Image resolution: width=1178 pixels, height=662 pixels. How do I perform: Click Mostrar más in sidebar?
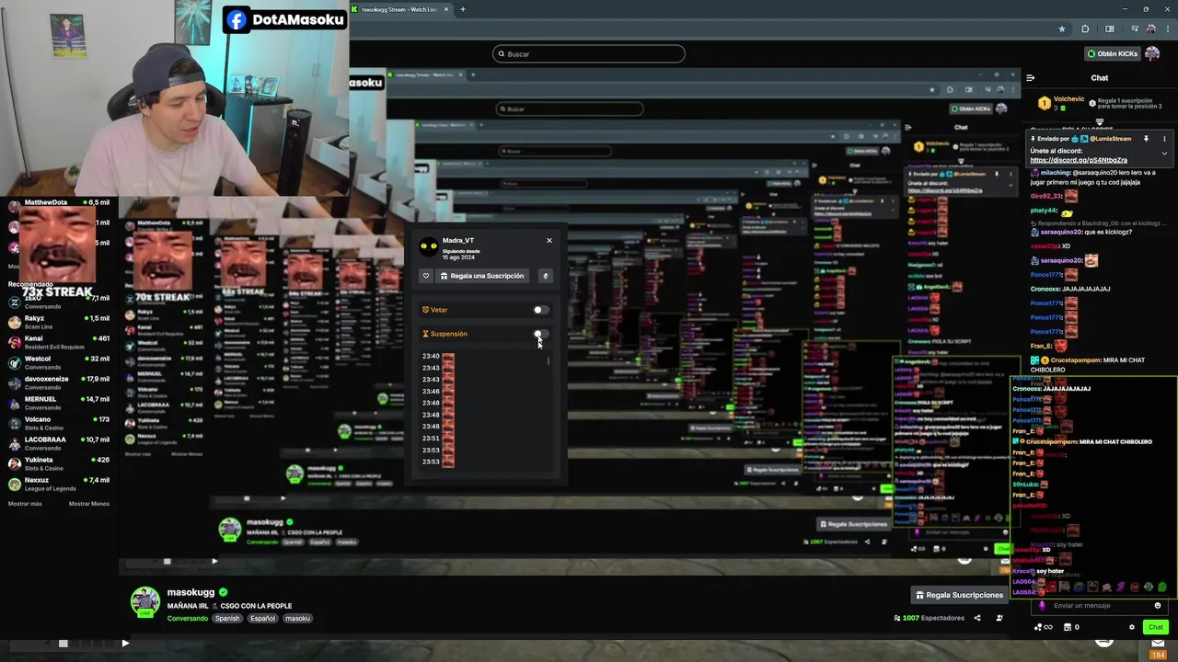click(25, 504)
